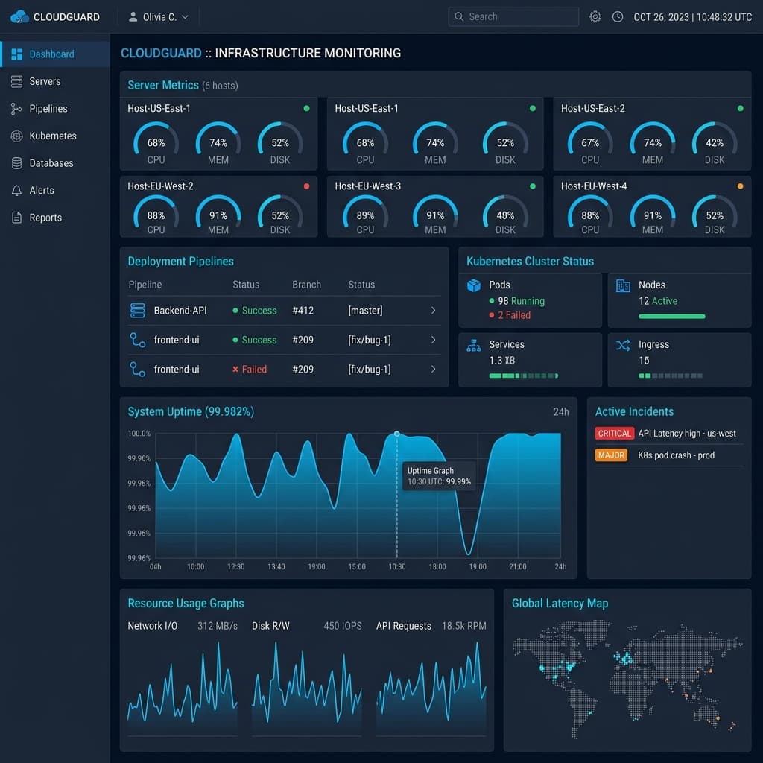The height and width of the screenshot is (763, 763).
Task: Click the Ingress segmented progress bar
Action: click(670, 376)
